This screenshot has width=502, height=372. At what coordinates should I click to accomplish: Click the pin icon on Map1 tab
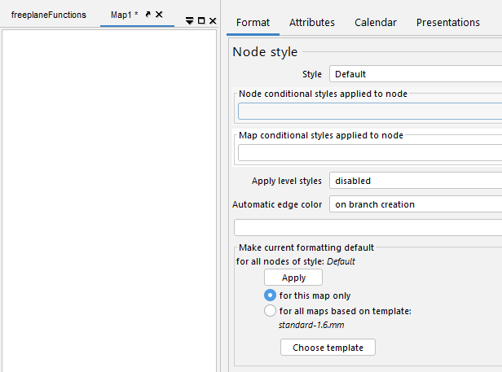pos(148,15)
